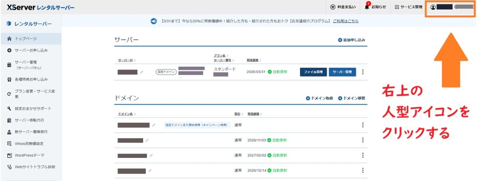Click the wrench icon beside 設定おまかせサポート
Image resolution: width=478 pixels, height=181 pixels.
(x=9, y=108)
